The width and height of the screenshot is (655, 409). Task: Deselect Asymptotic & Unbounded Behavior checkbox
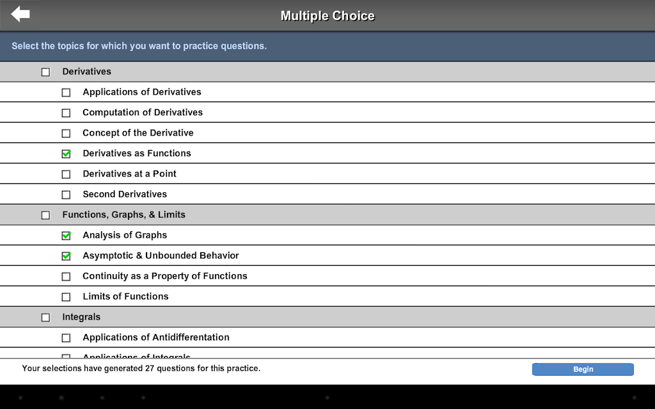(x=66, y=256)
